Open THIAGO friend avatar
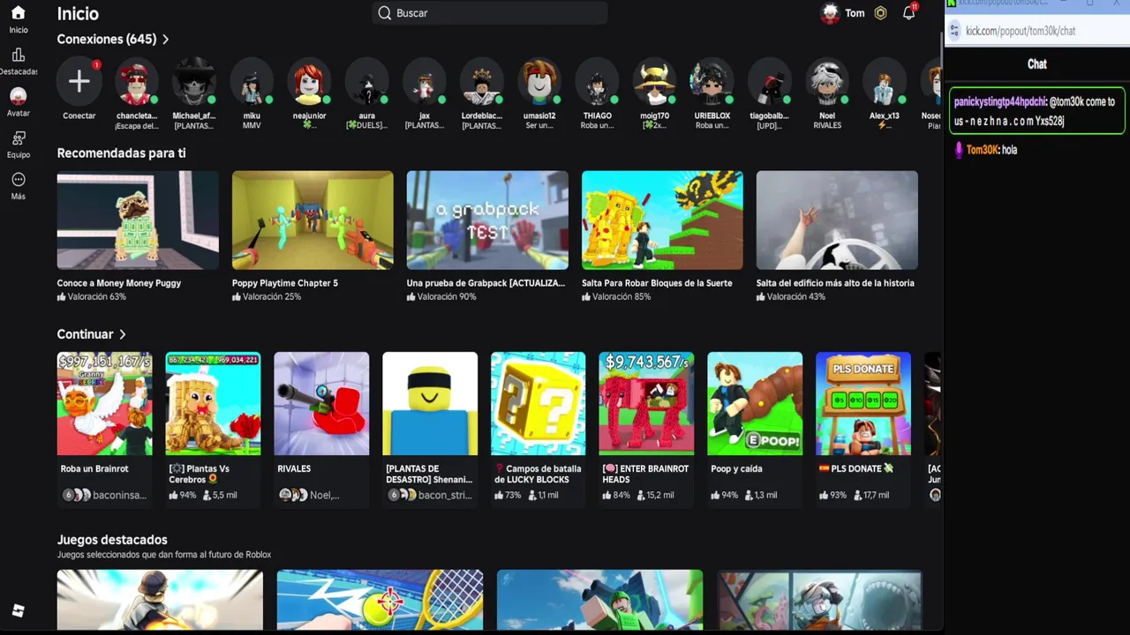This screenshot has height=635, width=1130. 597,81
